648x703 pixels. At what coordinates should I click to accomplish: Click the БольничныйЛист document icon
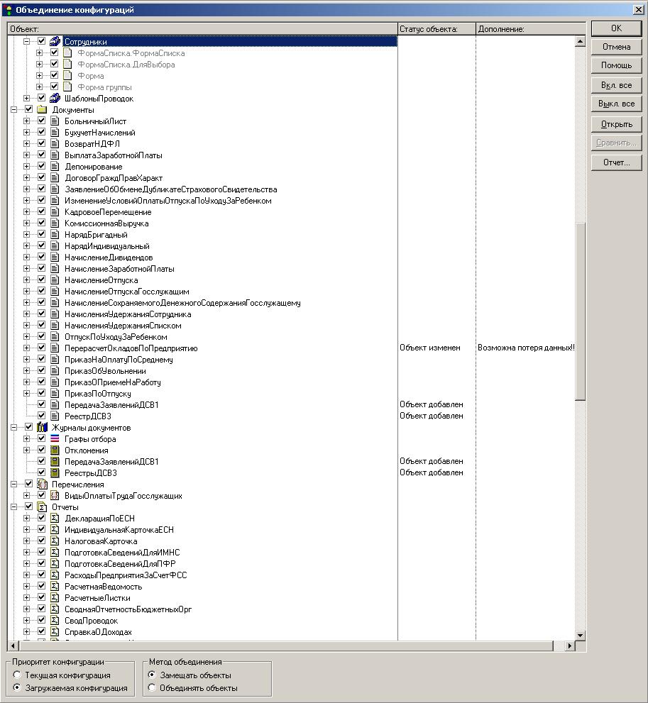pyautogui.click(x=55, y=121)
